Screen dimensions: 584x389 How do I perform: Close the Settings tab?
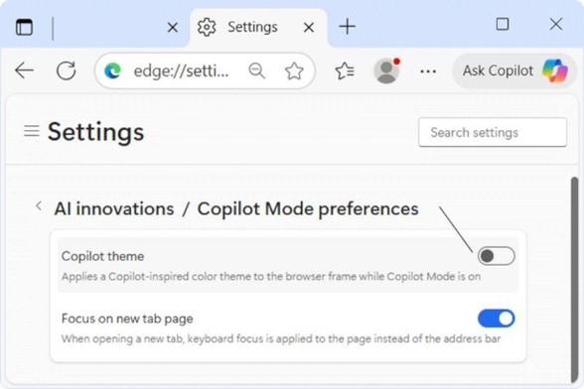point(309,27)
